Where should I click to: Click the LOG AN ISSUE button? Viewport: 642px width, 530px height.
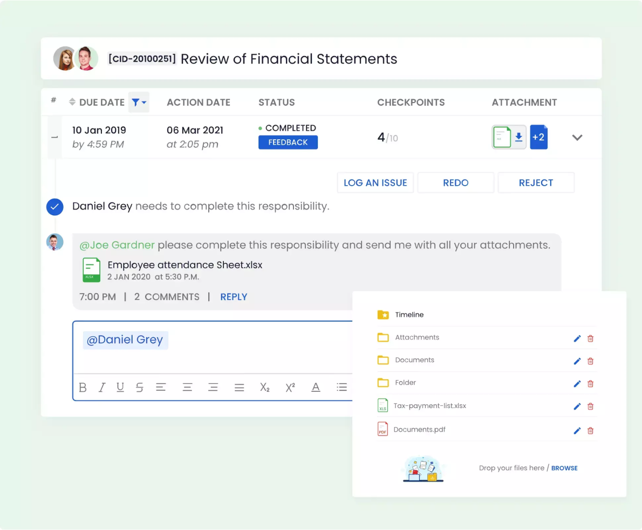[375, 182]
